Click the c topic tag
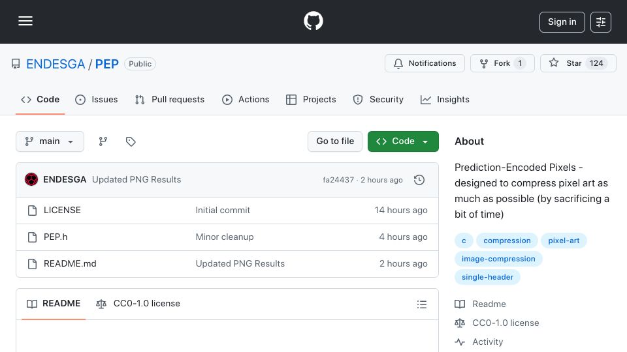The width and height of the screenshot is (627, 352). tap(464, 241)
